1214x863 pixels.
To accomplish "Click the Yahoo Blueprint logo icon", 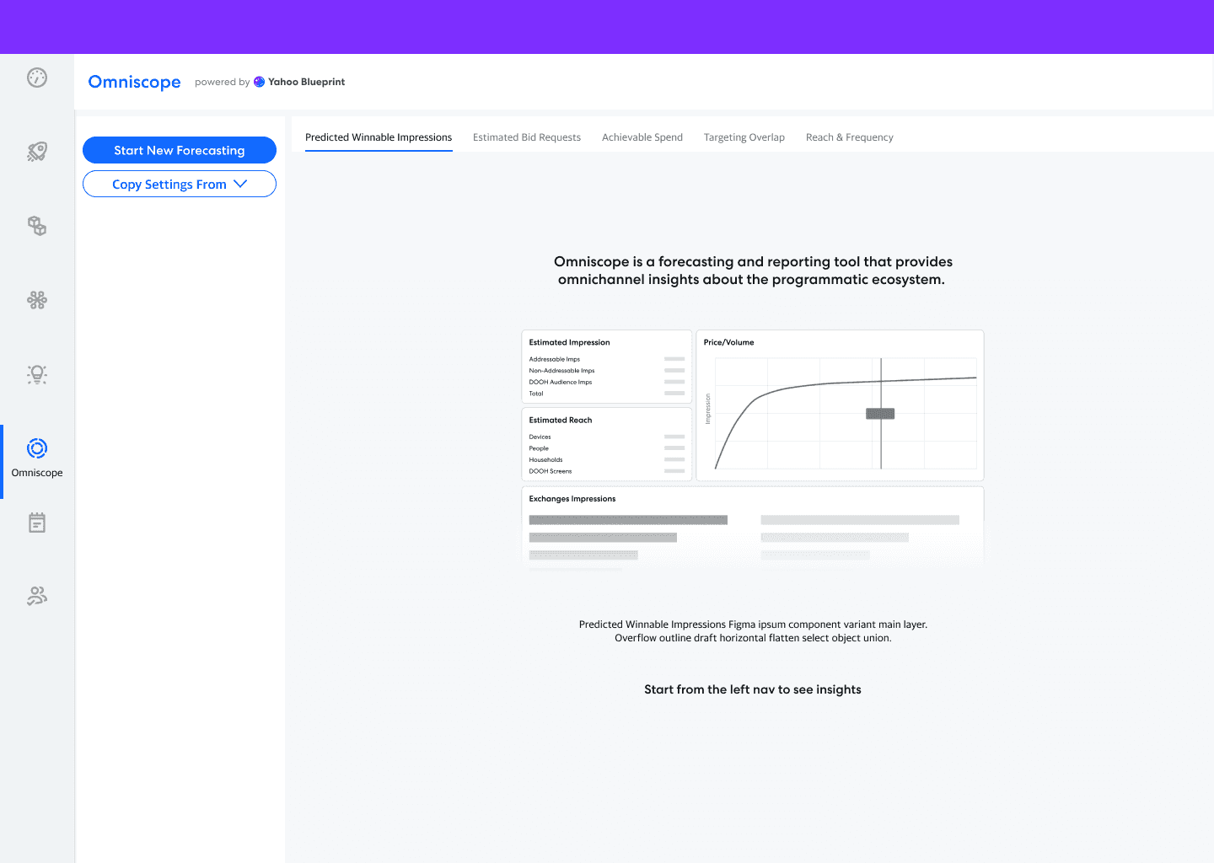I will point(260,82).
